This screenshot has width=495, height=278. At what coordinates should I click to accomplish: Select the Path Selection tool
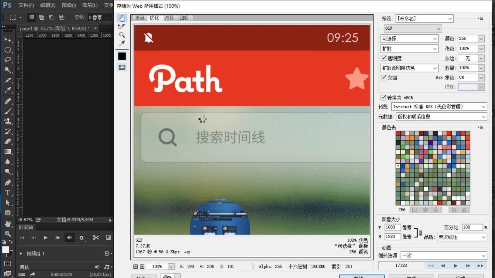tap(7, 202)
